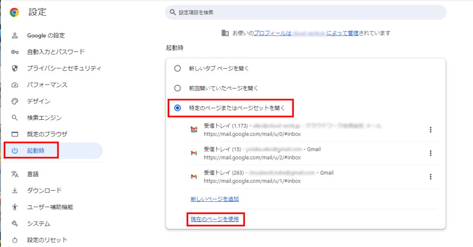Screen dimensions: 473x247
Task: Select 前回開いていたページを開く radio button
Action: pos(177,88)
